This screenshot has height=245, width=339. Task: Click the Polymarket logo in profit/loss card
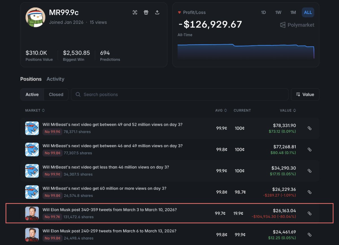click(x=297, y=25)
